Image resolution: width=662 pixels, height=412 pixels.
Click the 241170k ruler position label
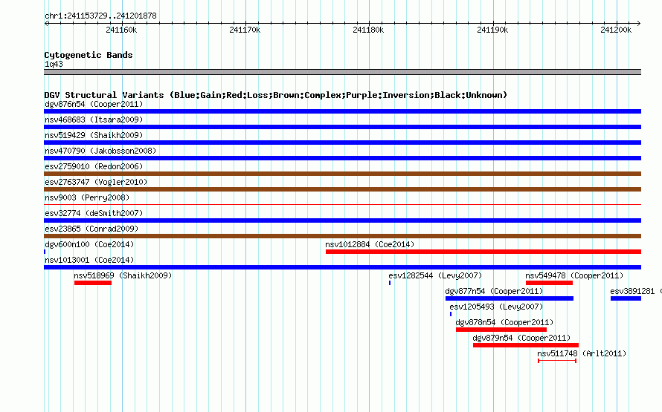[245, 30]
